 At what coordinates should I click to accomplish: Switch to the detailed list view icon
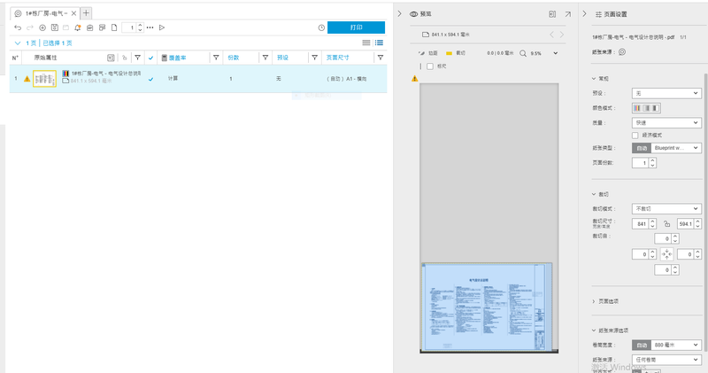click(x=379, y=43)
